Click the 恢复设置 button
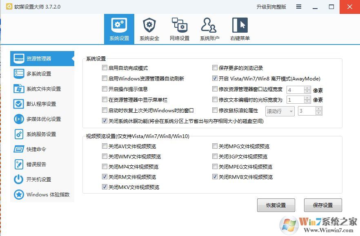Screen dimensions: 360x236 (276, 205)
